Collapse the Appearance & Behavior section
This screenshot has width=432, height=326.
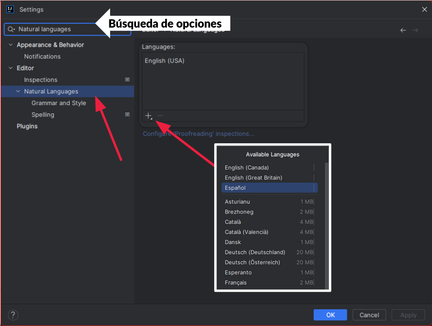pyautogui.click(x=11, y=45)
